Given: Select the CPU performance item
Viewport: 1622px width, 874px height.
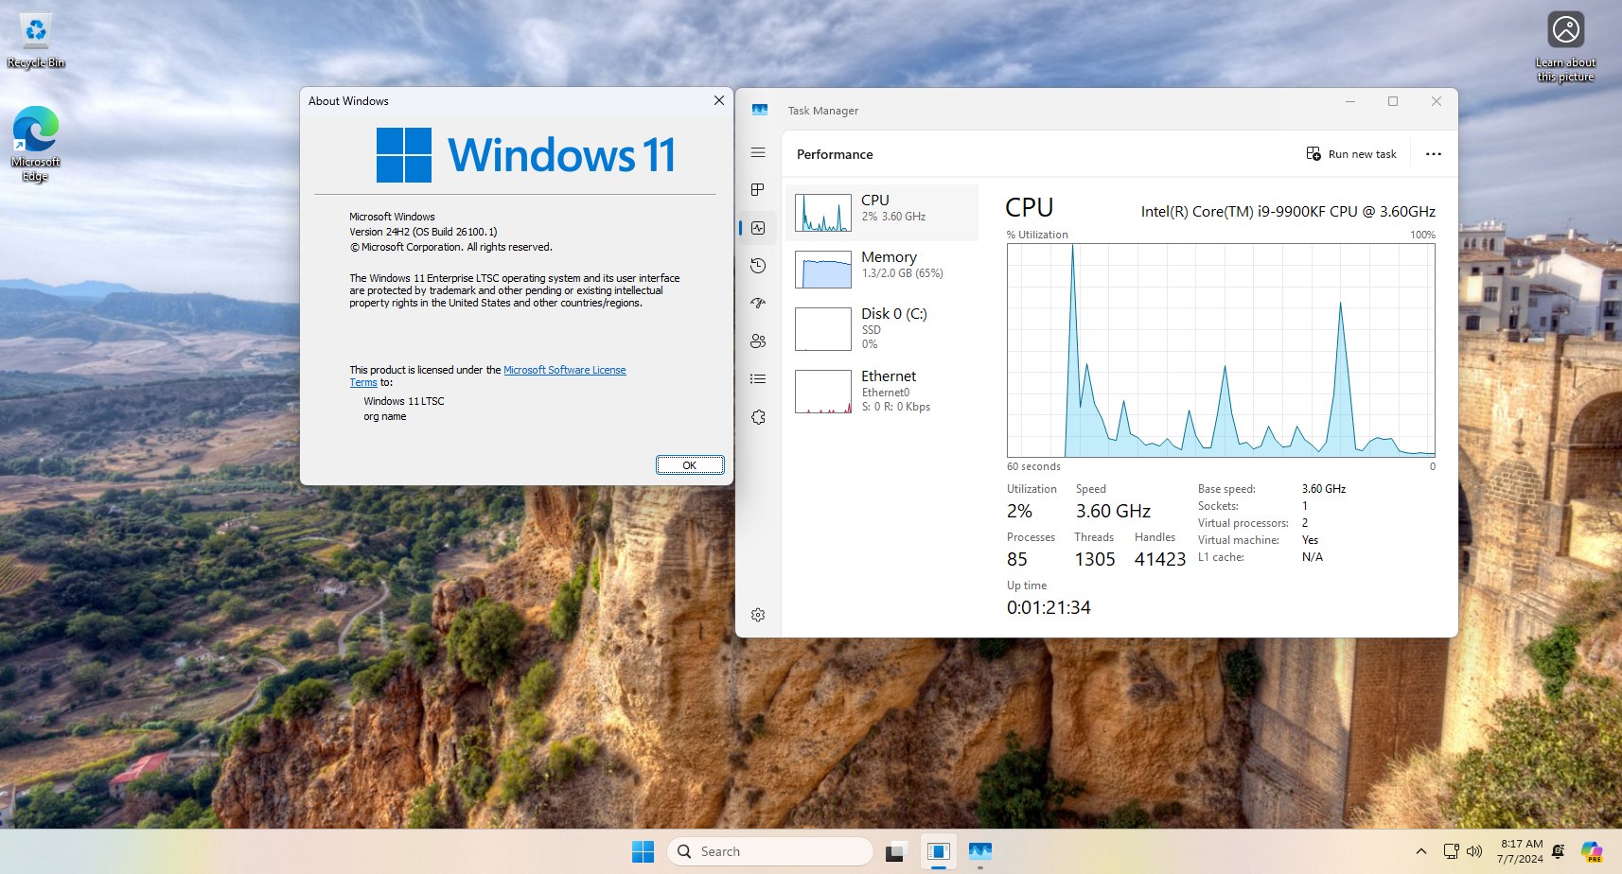Looking at the screenshot, I should click(882, 212).
